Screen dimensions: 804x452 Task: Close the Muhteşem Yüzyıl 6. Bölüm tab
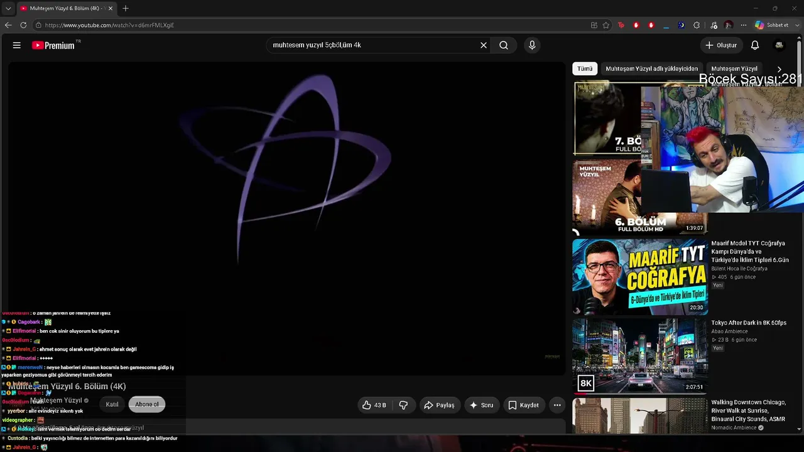coord(111,9)
